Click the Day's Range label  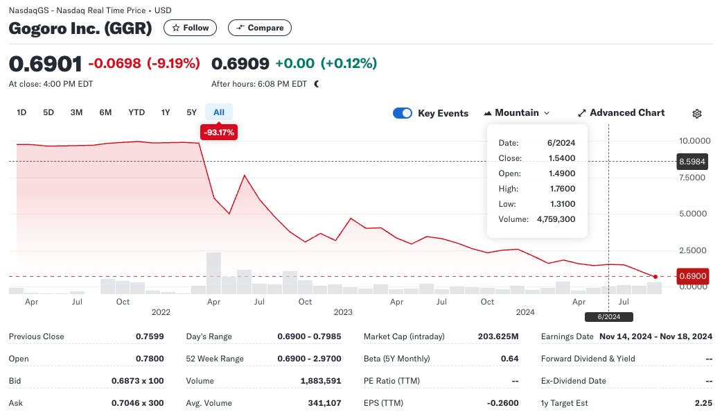(209, 336)
